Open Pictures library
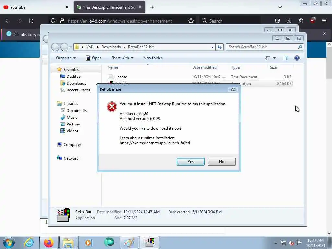This screenshot has height=249, width=332. (x=74, y=124)
